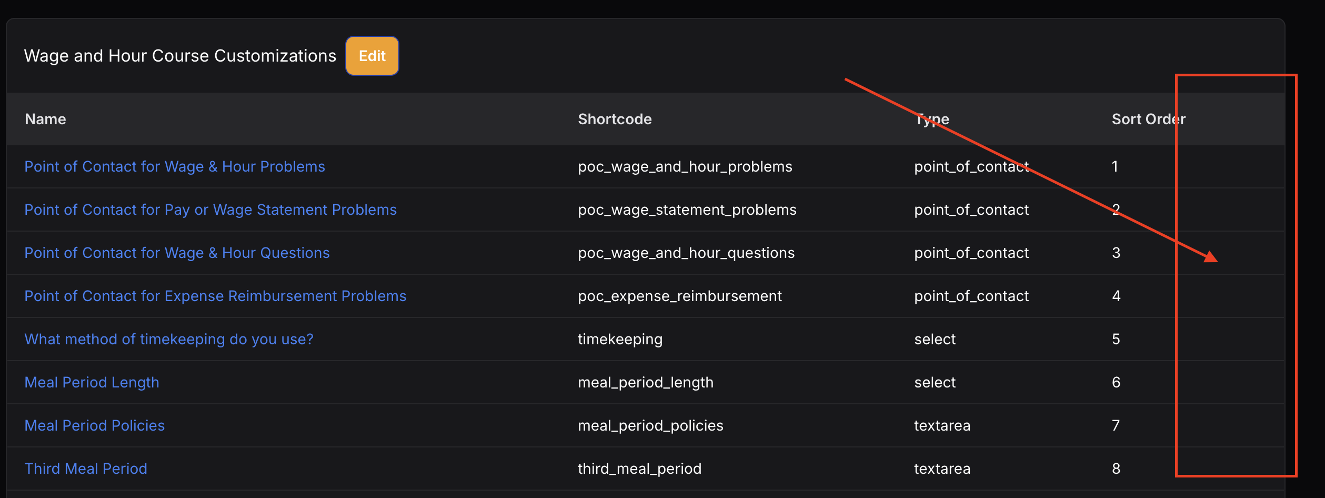Select the poc_expense_reimbursement shortcode cell

679,296
